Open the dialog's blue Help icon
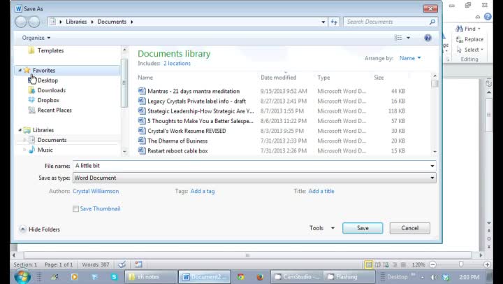The width and height of the screenshot is (503, 284). pyautogui.click(x=428, y=38)
